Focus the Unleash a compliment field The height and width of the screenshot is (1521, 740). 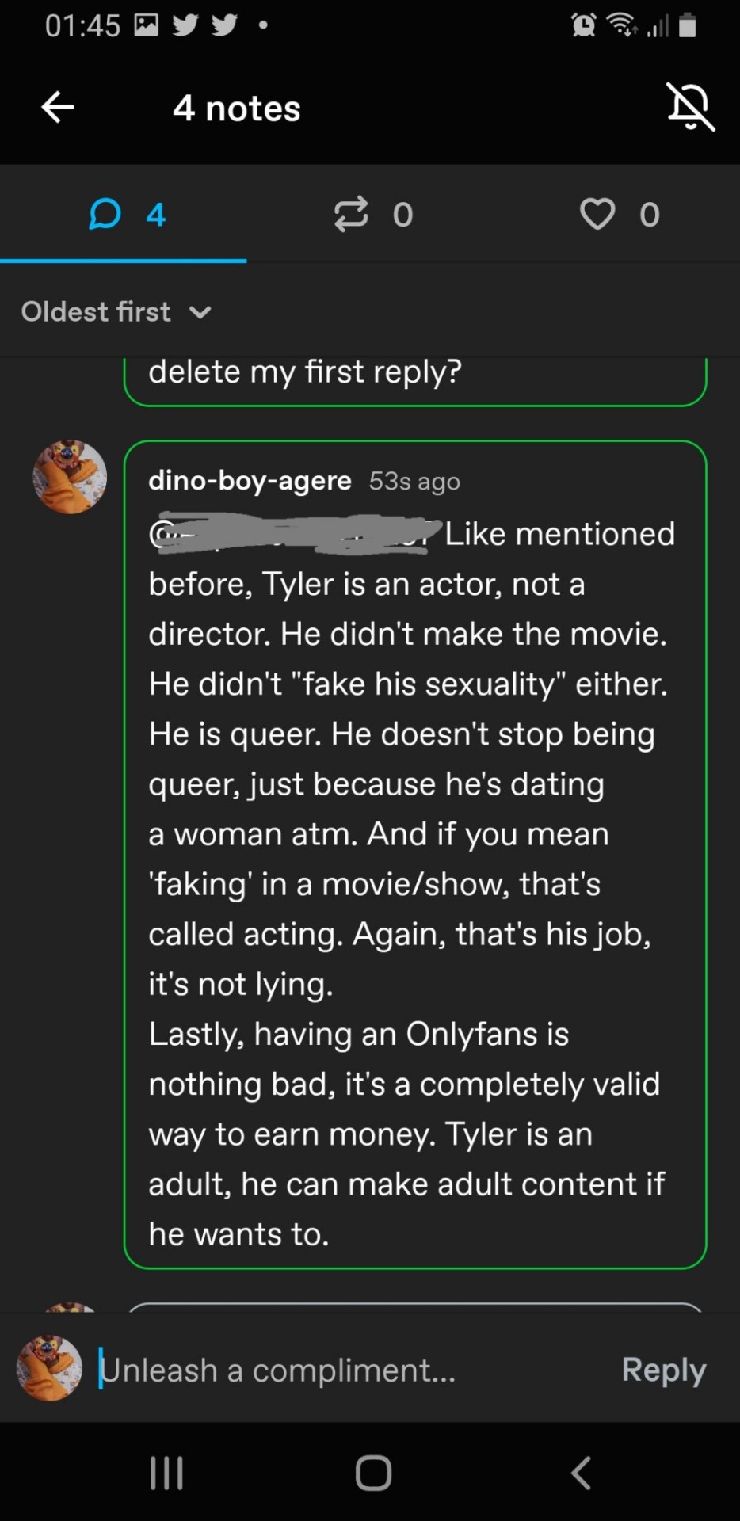tap(349, 1370)
